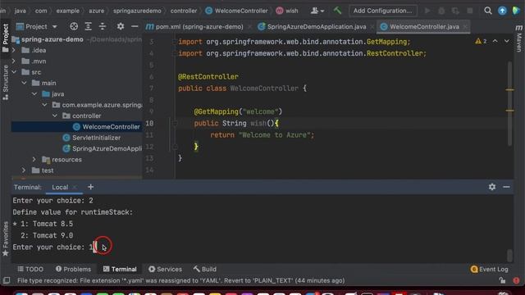Open Project panel settings gear
Screen dimensions: 525x295
[121, 26]
